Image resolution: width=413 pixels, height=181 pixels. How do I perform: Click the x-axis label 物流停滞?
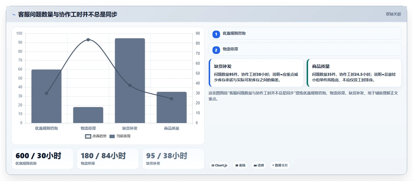point(88,128)
